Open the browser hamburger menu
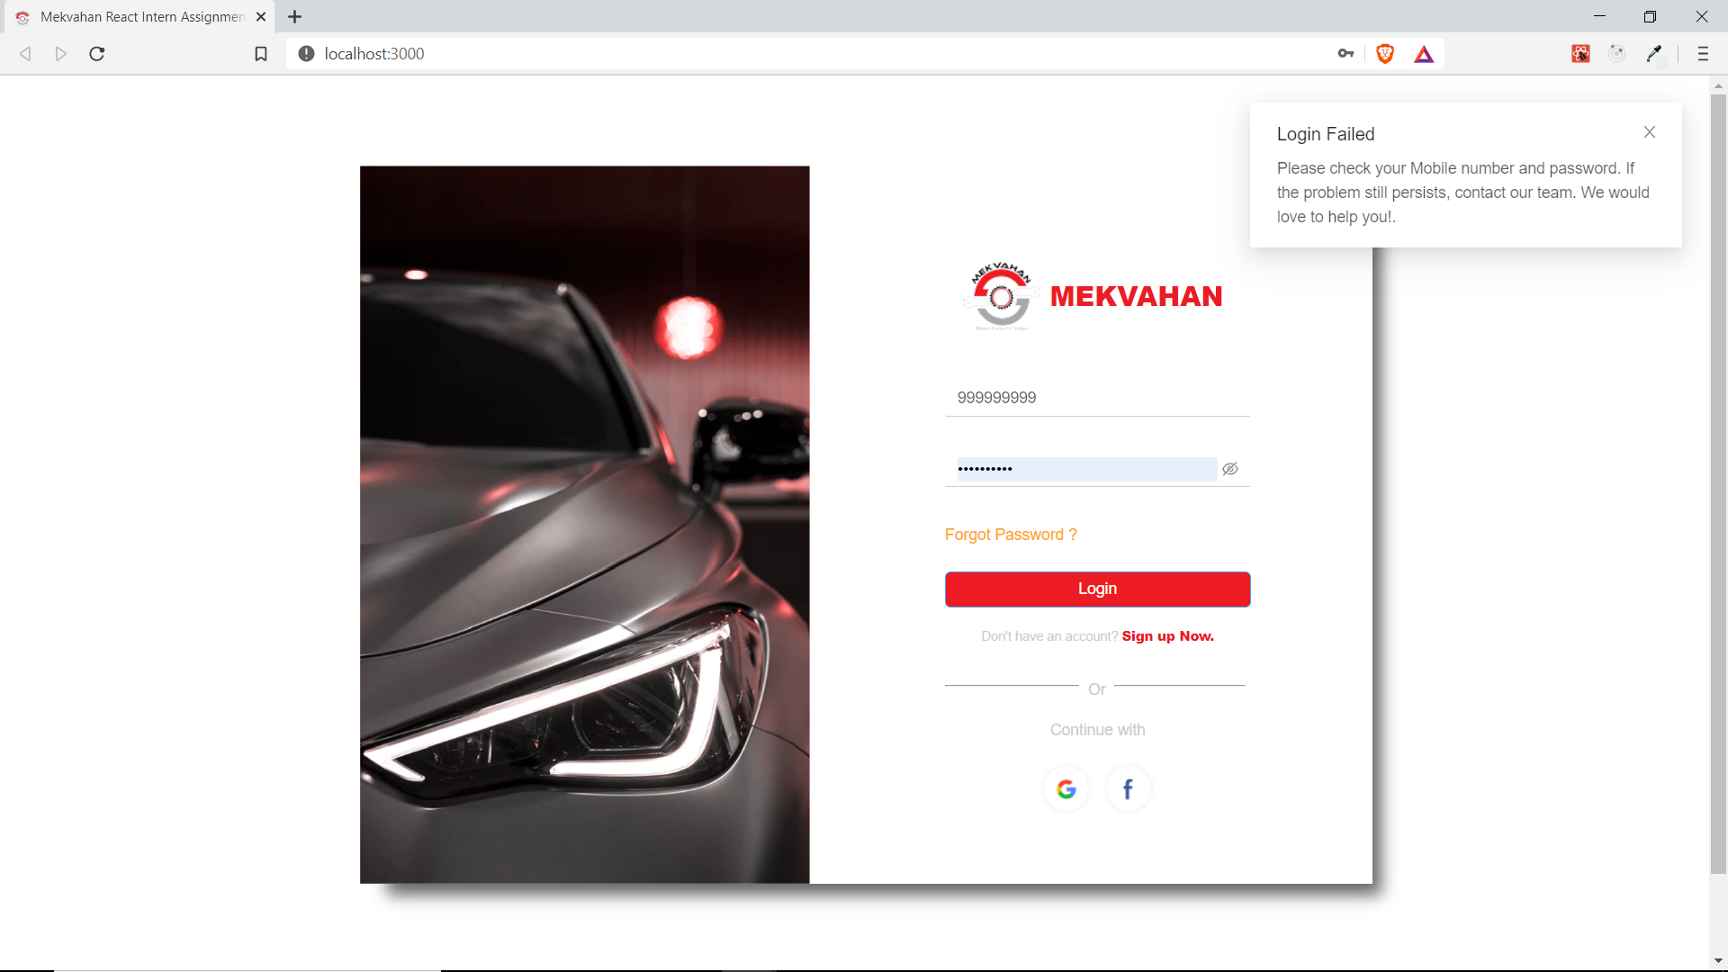 click(1703, 54)
